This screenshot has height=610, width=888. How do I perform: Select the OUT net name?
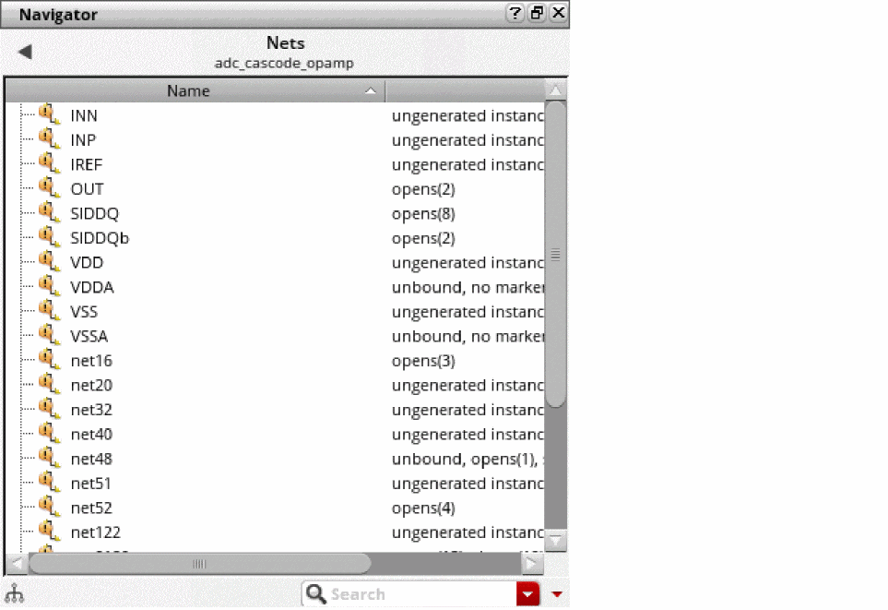click(87, 189)
